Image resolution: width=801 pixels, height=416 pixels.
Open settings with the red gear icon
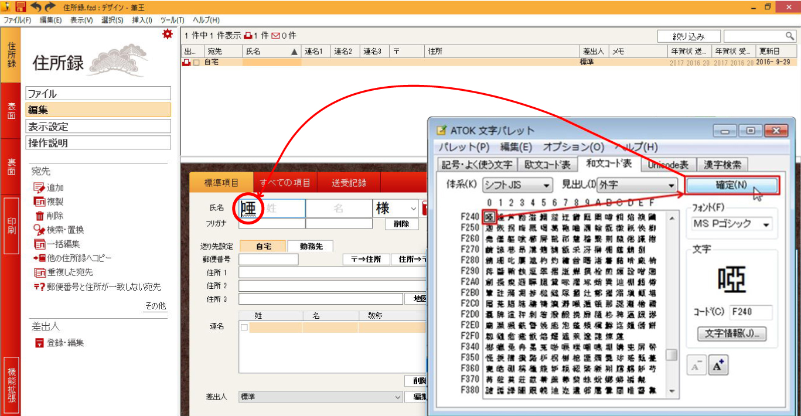tap(168, 35)
